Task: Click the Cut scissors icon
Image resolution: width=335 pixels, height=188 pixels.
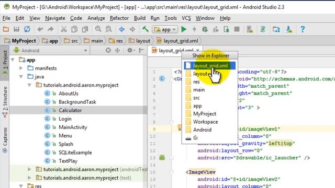Action: click(64, 29)
